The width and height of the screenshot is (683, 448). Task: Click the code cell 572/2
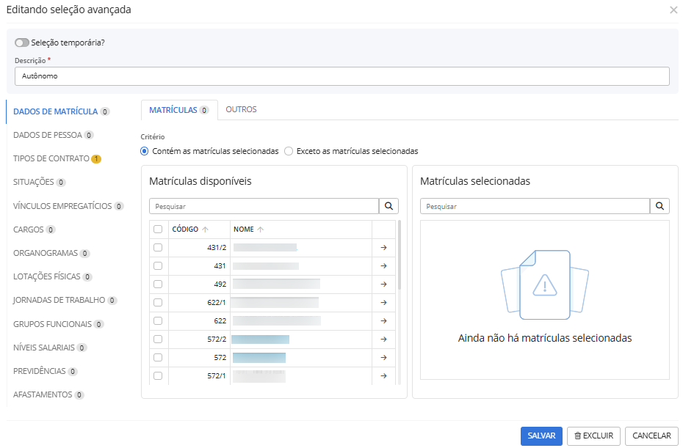click(x=199, y=339)
